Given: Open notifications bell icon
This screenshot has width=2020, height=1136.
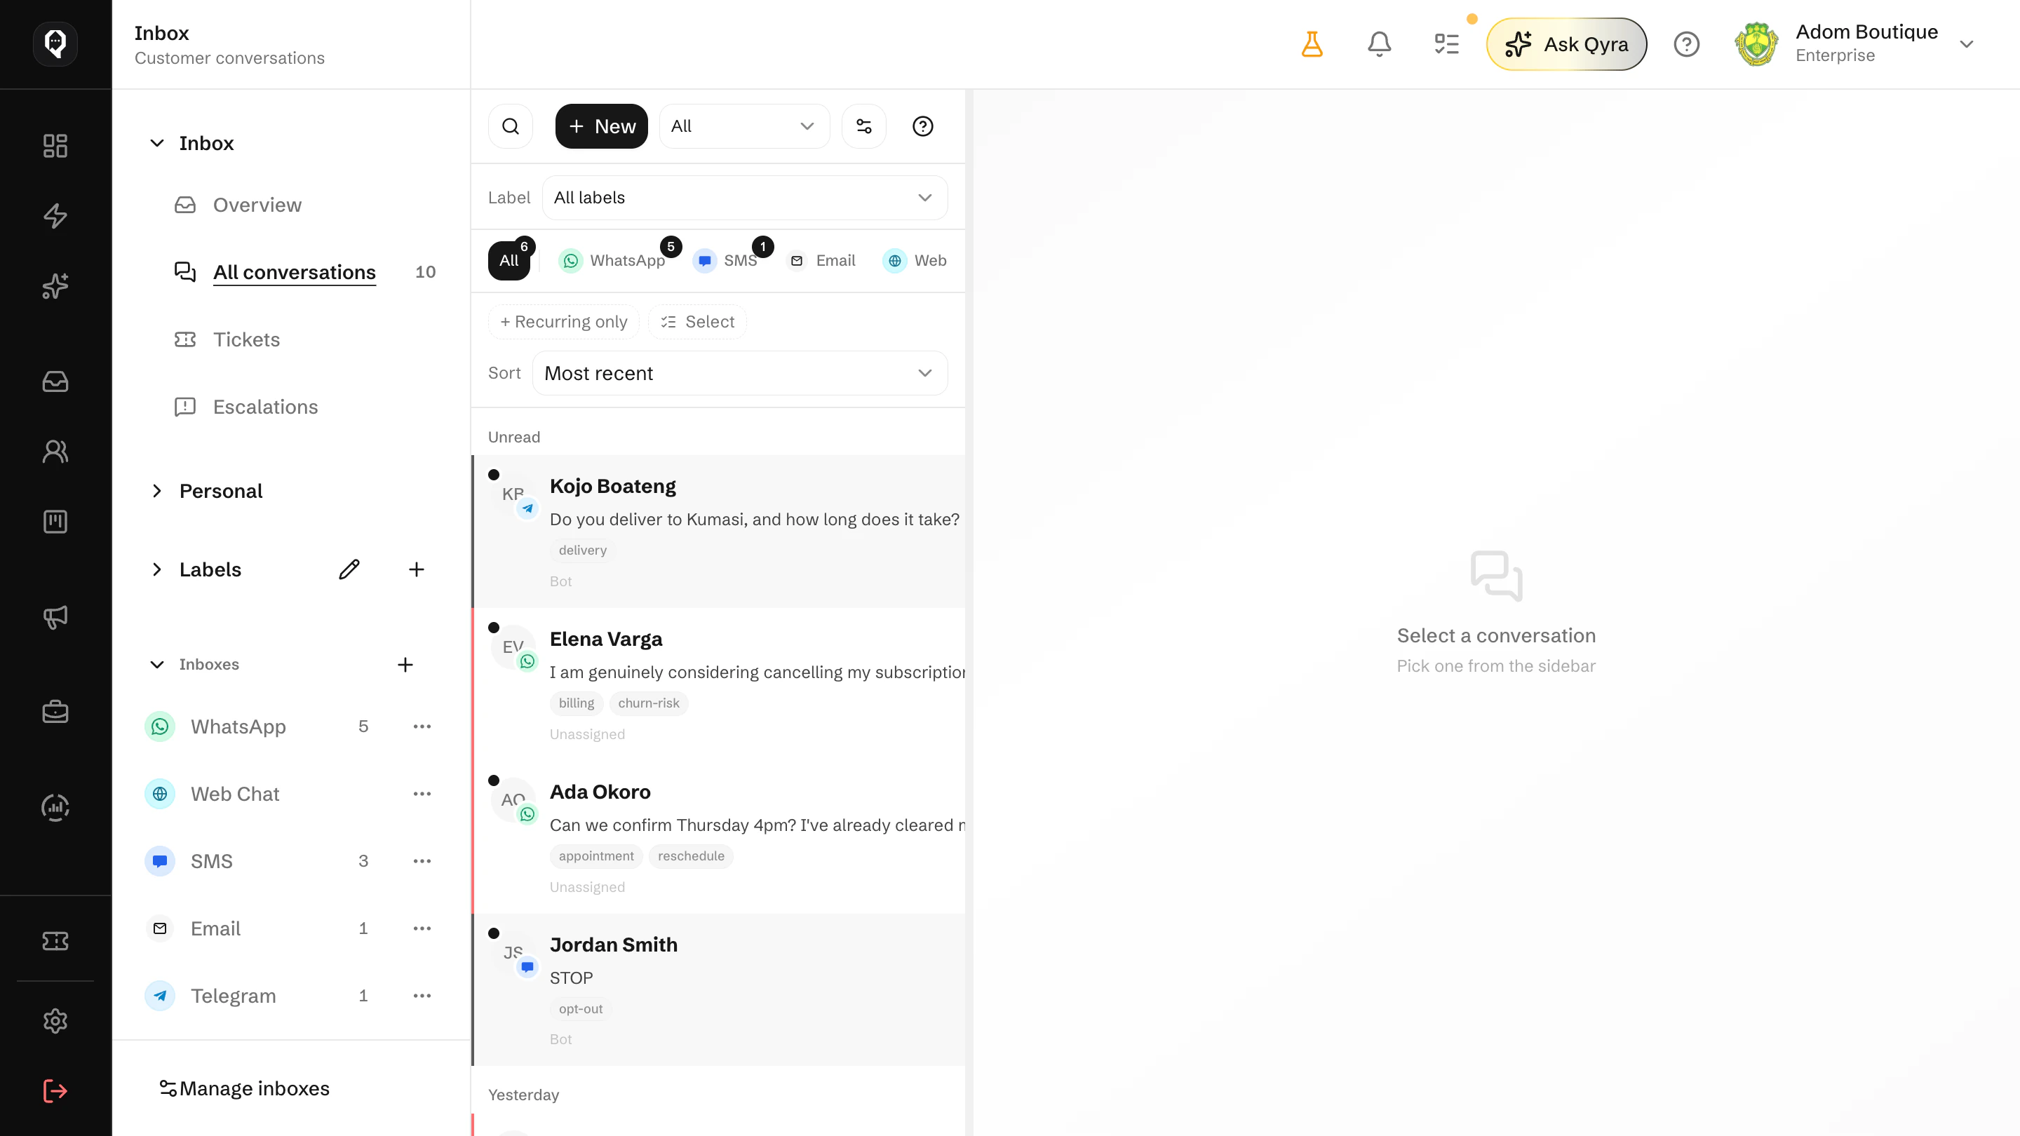Looking at the screenshot, I should click(x=1380, y=44).
